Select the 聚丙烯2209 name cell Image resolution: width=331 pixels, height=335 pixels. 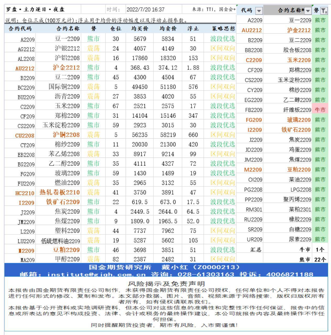pos(288,200)
